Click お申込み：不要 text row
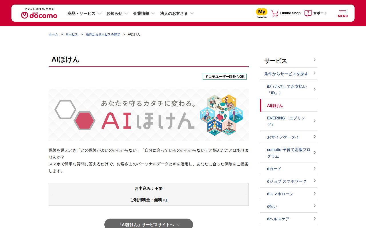Viewport: 366px width, 228px height. coord(149,189)
